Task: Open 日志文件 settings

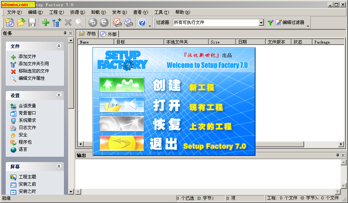Action: (x=27, y=128)
